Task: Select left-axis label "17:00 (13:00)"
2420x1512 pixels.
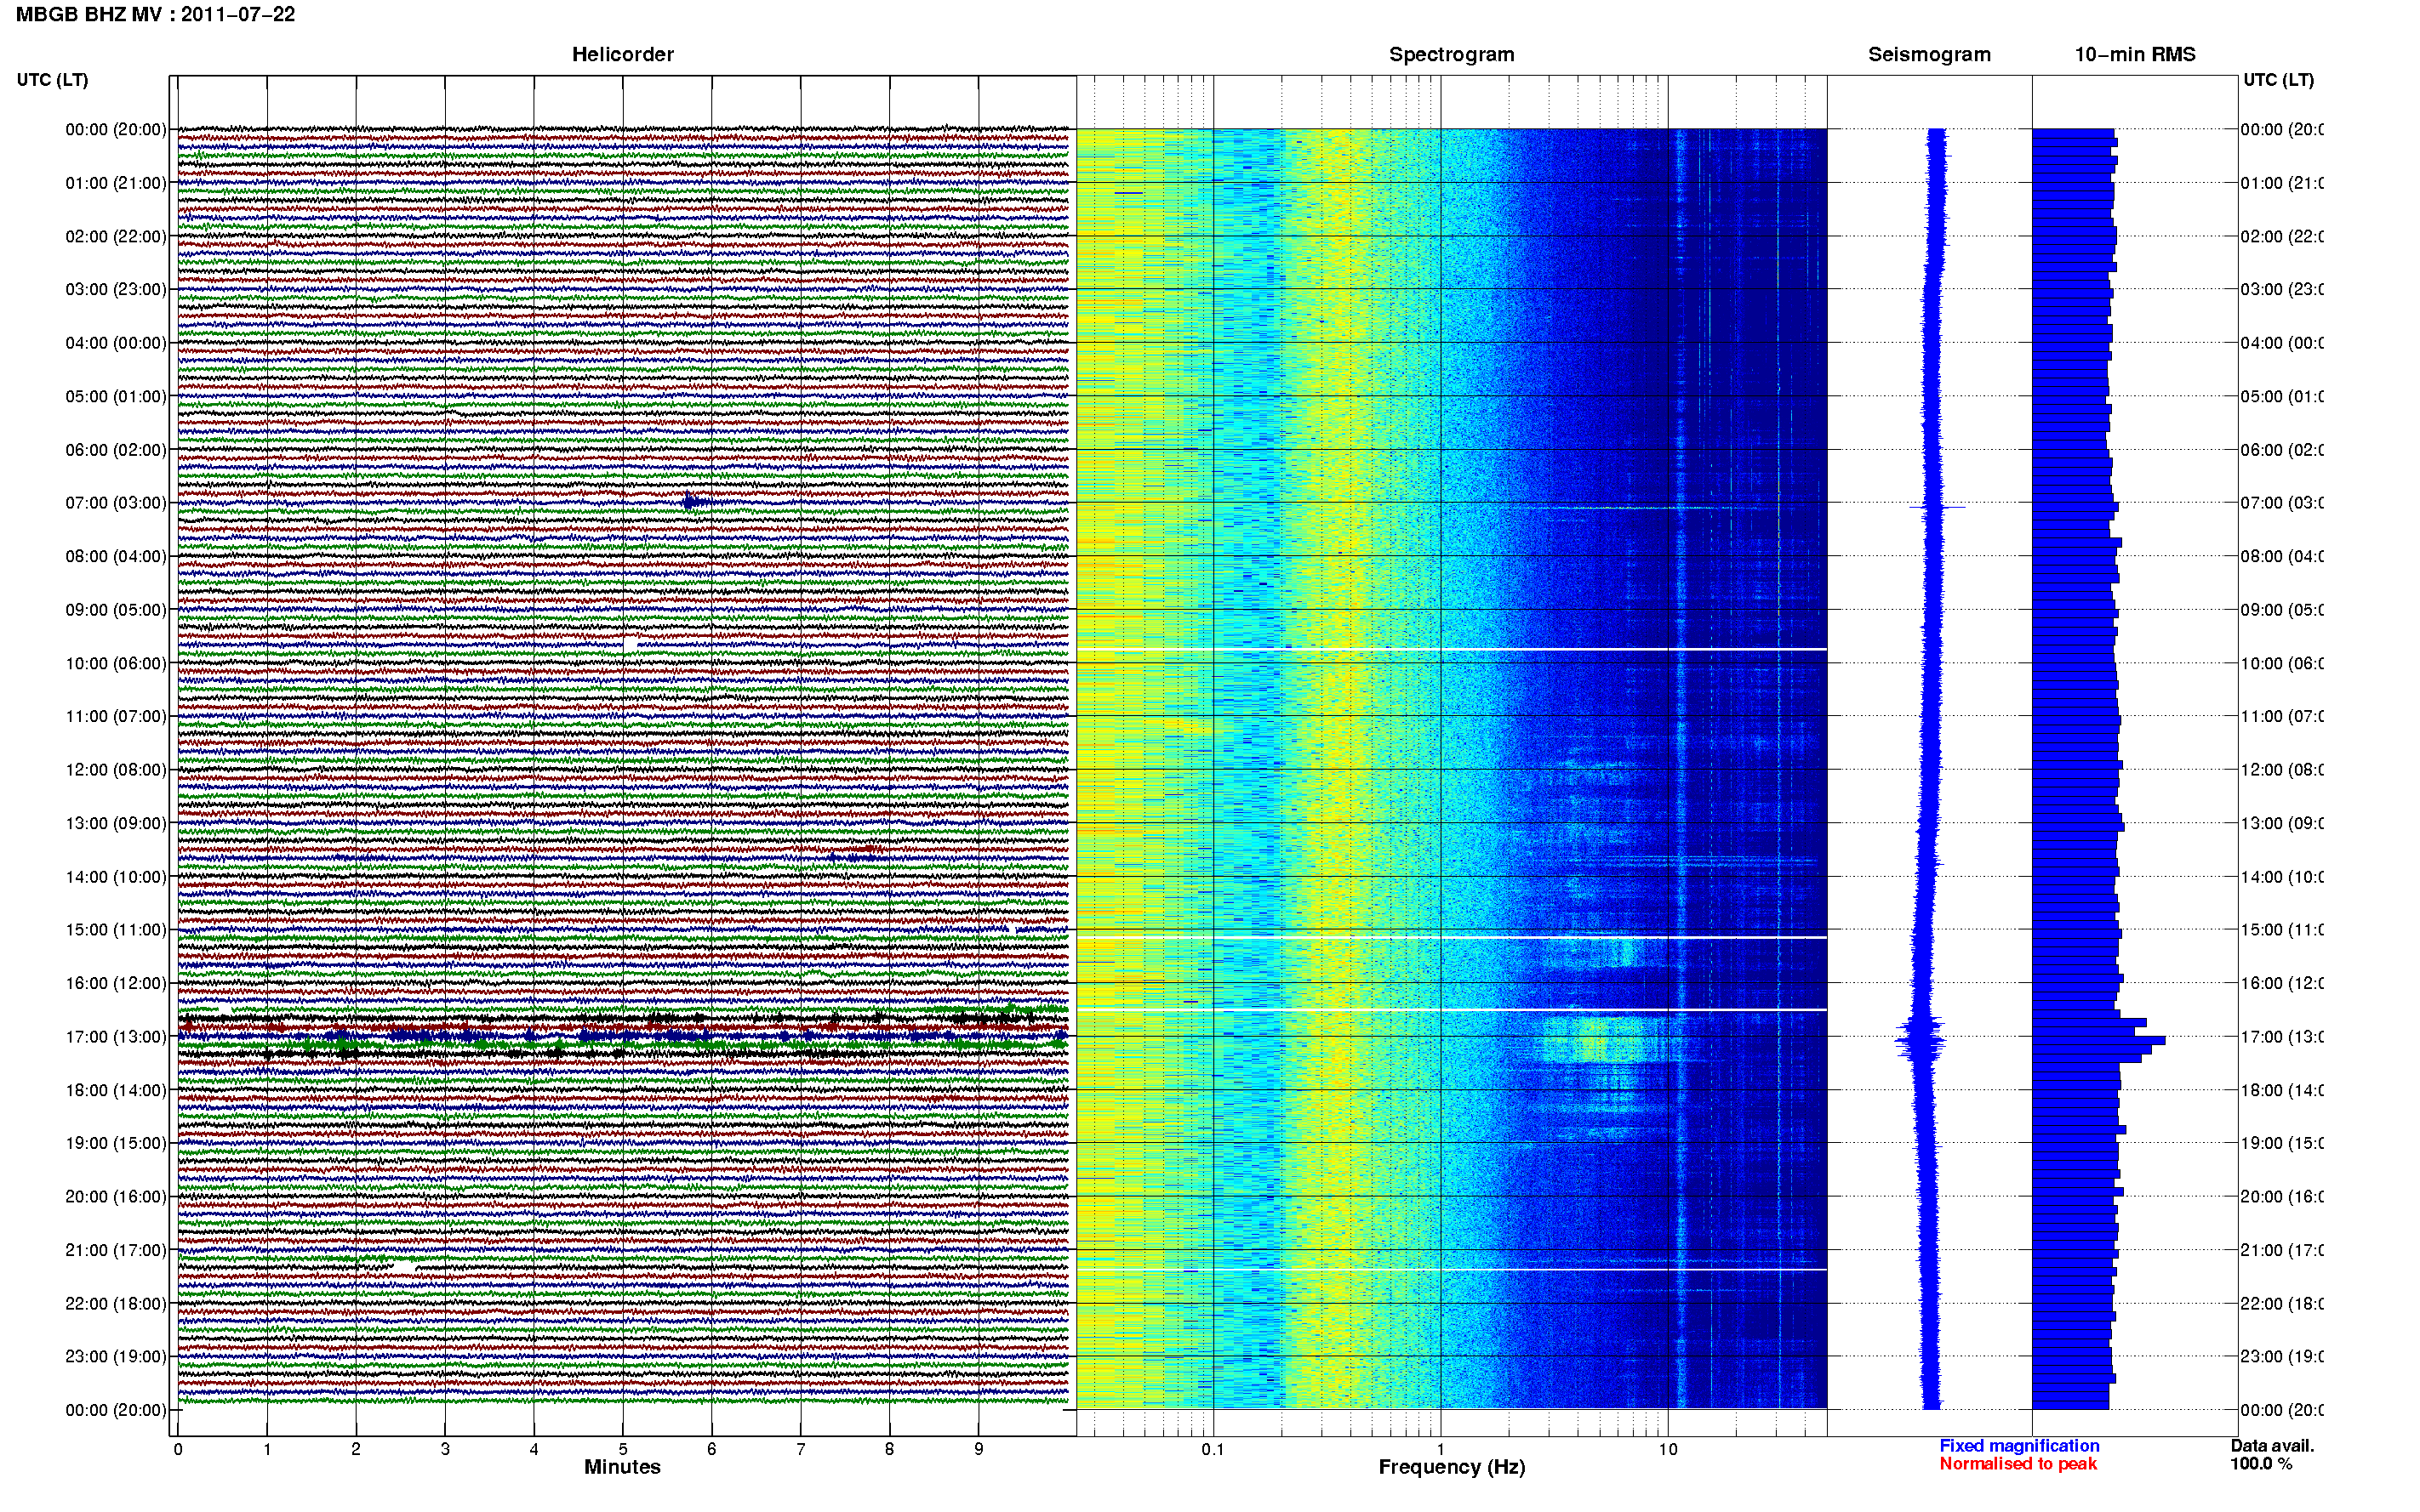Action: [116, 1037]
